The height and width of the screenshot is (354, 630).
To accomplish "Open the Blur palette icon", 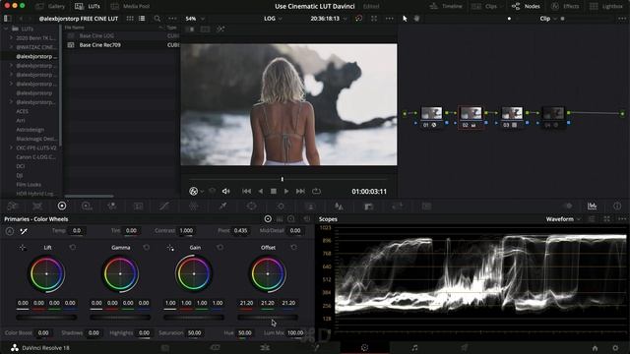I will click(x=339, y=206).
